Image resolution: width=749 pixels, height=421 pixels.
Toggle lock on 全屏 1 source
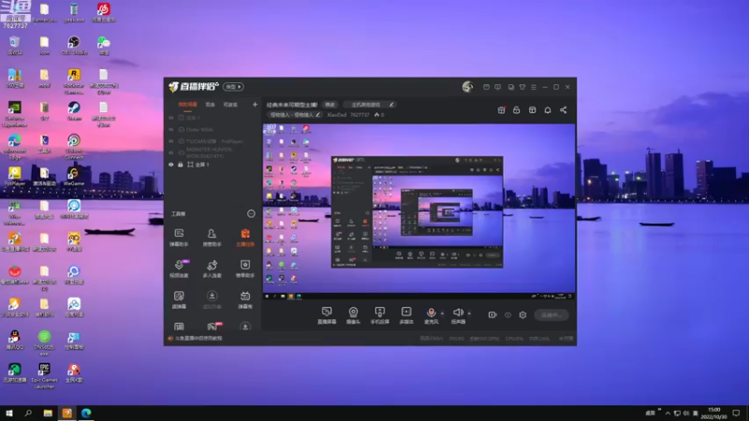[x=181, y=165]
